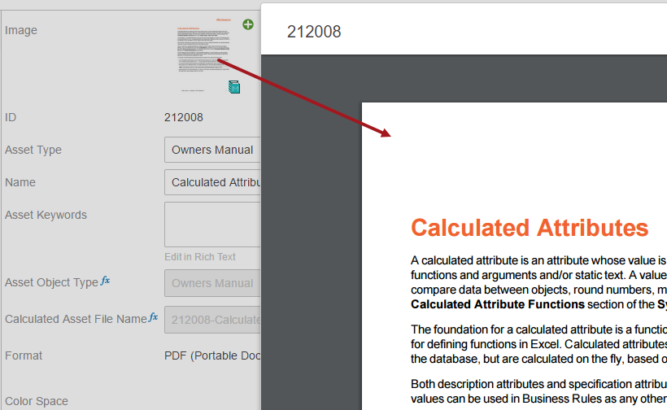Image resolution: width=667 pixels, height=410 pixels.
Task: Select the ID value 212008
Action: pyautogui.click(x=184, y=117)
